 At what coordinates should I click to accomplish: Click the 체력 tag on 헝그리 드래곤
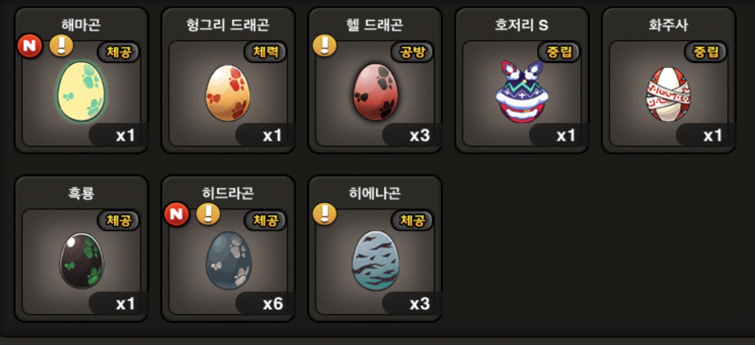[x=265, y=52]
